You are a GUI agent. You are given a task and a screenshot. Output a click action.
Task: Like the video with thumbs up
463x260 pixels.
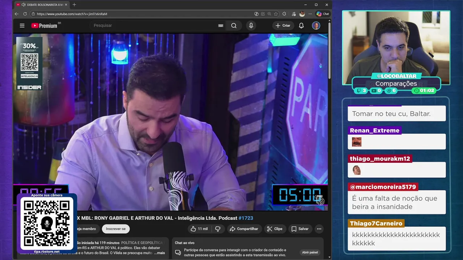tap(199, 229)
